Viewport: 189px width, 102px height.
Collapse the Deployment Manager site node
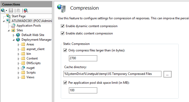tap(14, 40)
